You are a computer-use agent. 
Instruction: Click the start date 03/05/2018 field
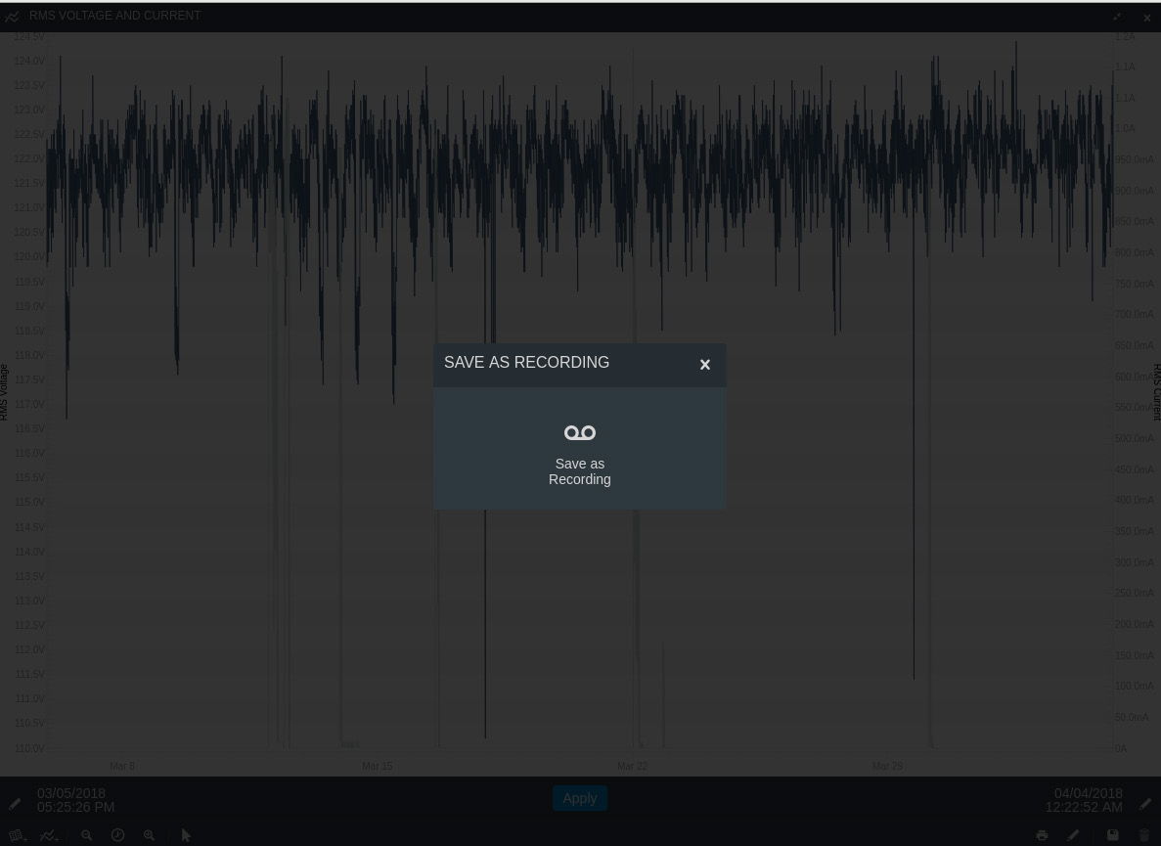(x=71, y=793)
